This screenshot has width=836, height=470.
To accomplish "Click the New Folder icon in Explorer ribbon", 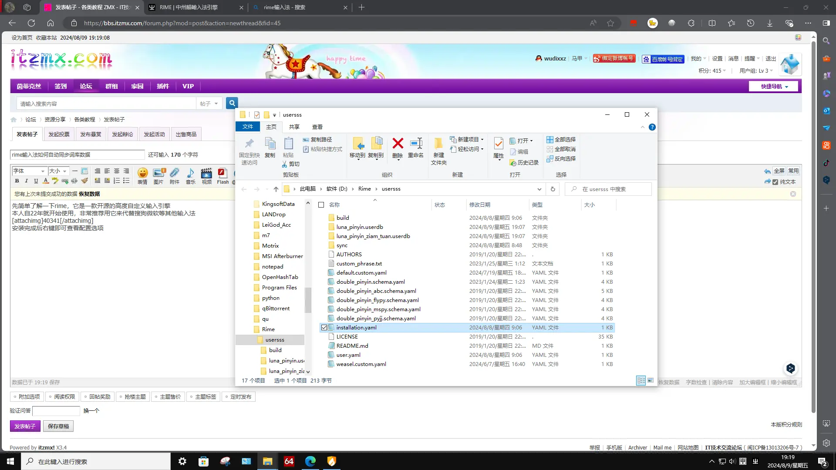I will click(x=438, y=143).
